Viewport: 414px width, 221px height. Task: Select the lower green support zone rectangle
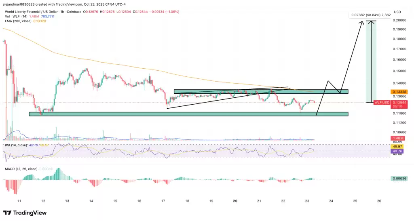(x=188, y=114)
